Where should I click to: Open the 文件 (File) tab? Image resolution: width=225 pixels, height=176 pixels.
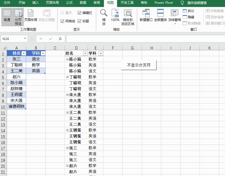(7, 3)
